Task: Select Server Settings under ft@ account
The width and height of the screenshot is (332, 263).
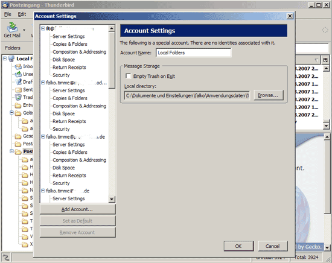Action: point(69,36)
